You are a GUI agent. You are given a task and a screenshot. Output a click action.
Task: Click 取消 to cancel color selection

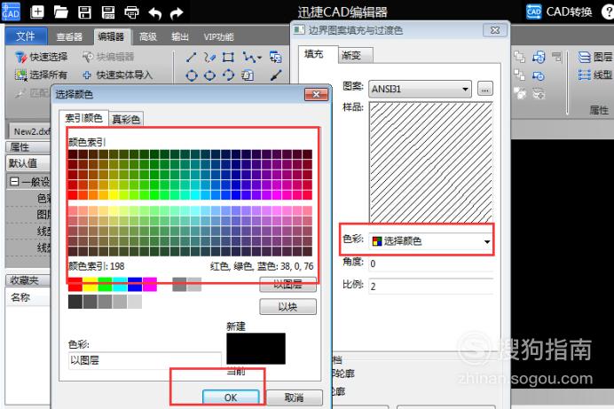(294, 397)
